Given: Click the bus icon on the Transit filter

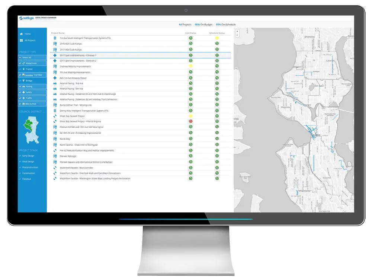Looking at the screenshot, I should [23, 69].
